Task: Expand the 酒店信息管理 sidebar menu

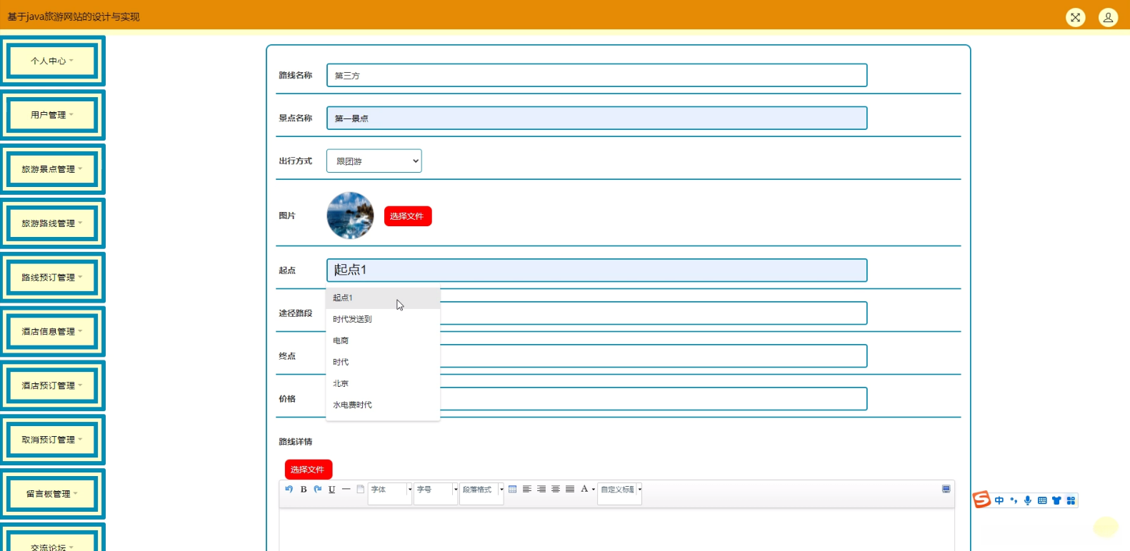Action: point(53,331)
